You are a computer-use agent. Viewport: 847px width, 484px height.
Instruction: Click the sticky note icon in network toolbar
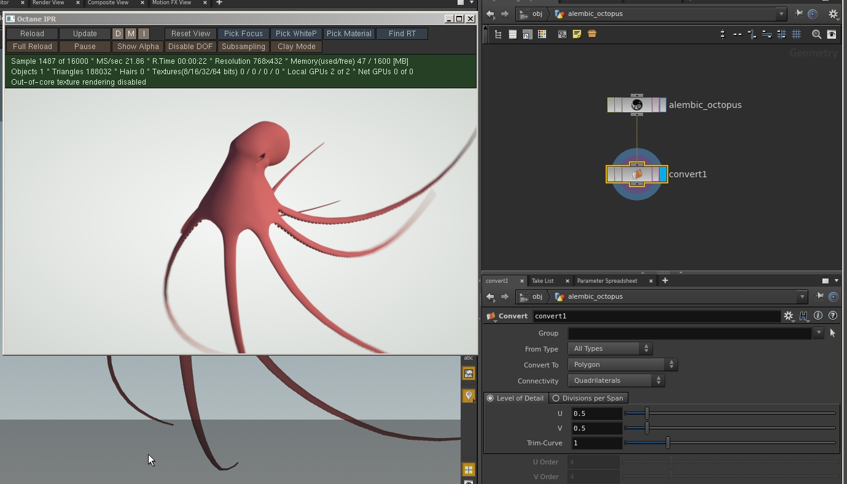point(577,34)
